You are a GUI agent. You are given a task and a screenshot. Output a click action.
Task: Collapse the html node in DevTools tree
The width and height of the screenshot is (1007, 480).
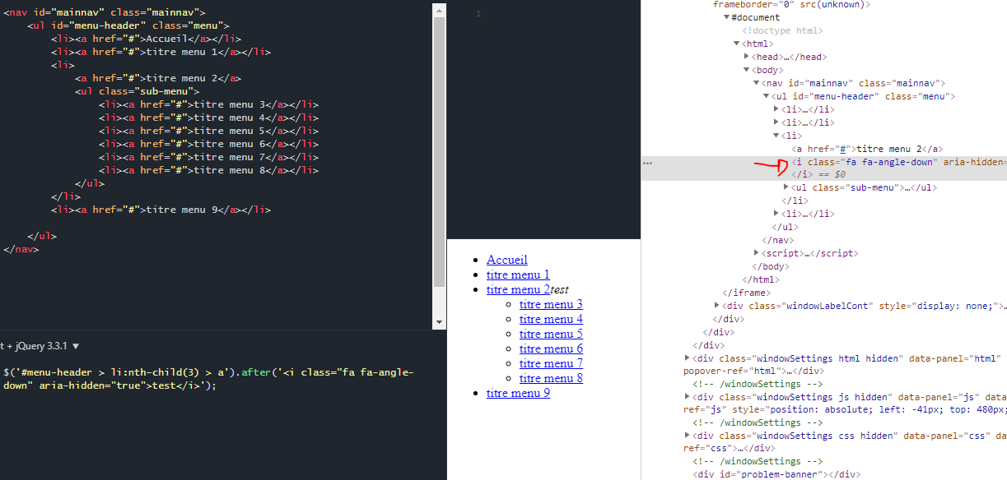tap(737, 44)
